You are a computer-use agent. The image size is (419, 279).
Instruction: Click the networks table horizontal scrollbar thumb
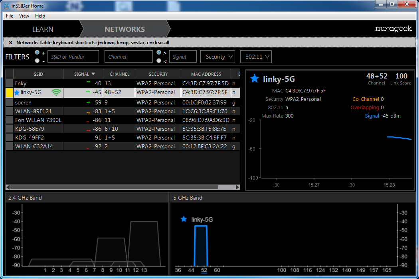[114, 187]
